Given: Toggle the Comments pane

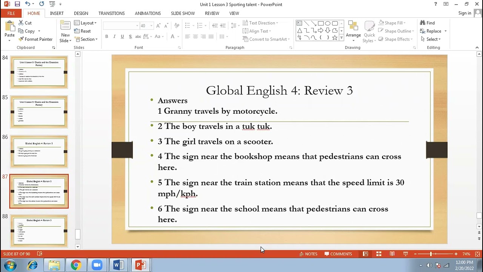Looking at the screenshot, I should pos(338,254).
